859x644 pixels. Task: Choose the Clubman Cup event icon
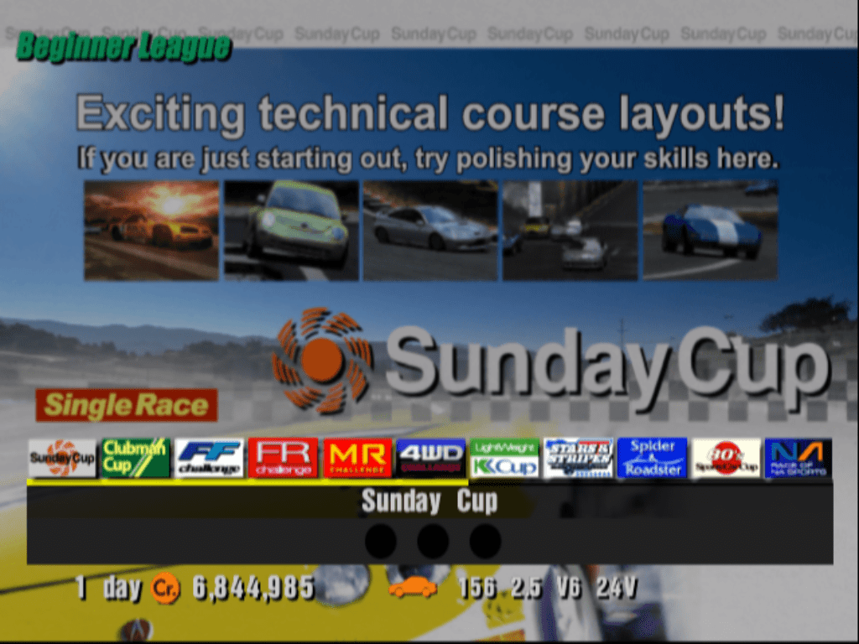135,458
